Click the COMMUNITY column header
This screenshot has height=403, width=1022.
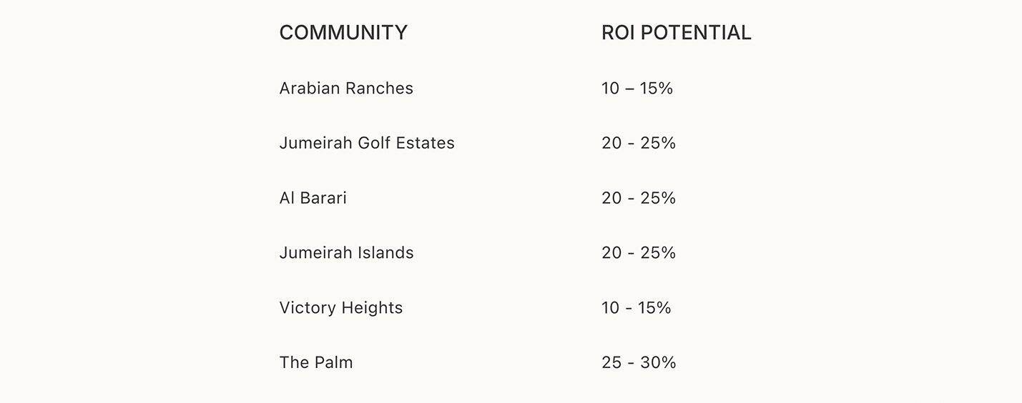click(343, 33)
